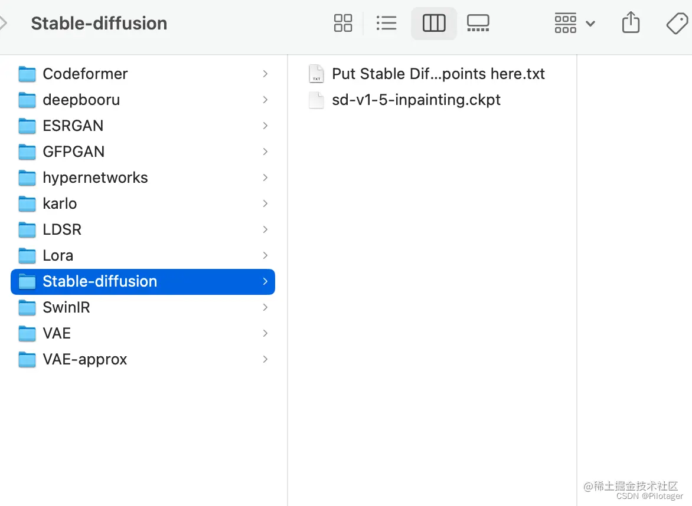This screenshot has width=692, height=506.
Task: Click the GFPGAN folder icon
Action: pos(27,152)
